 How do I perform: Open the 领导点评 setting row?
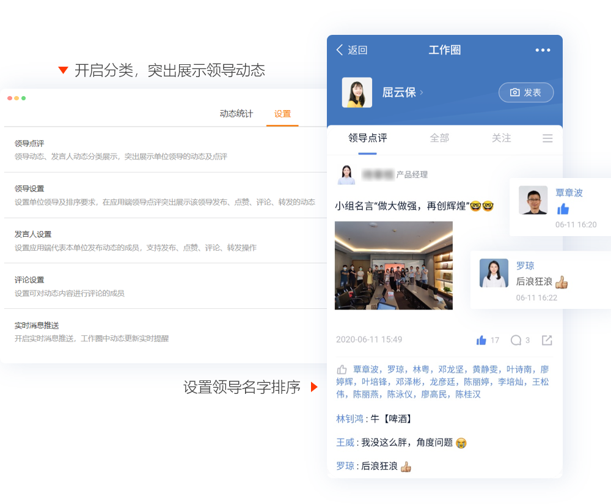(166, 150)
